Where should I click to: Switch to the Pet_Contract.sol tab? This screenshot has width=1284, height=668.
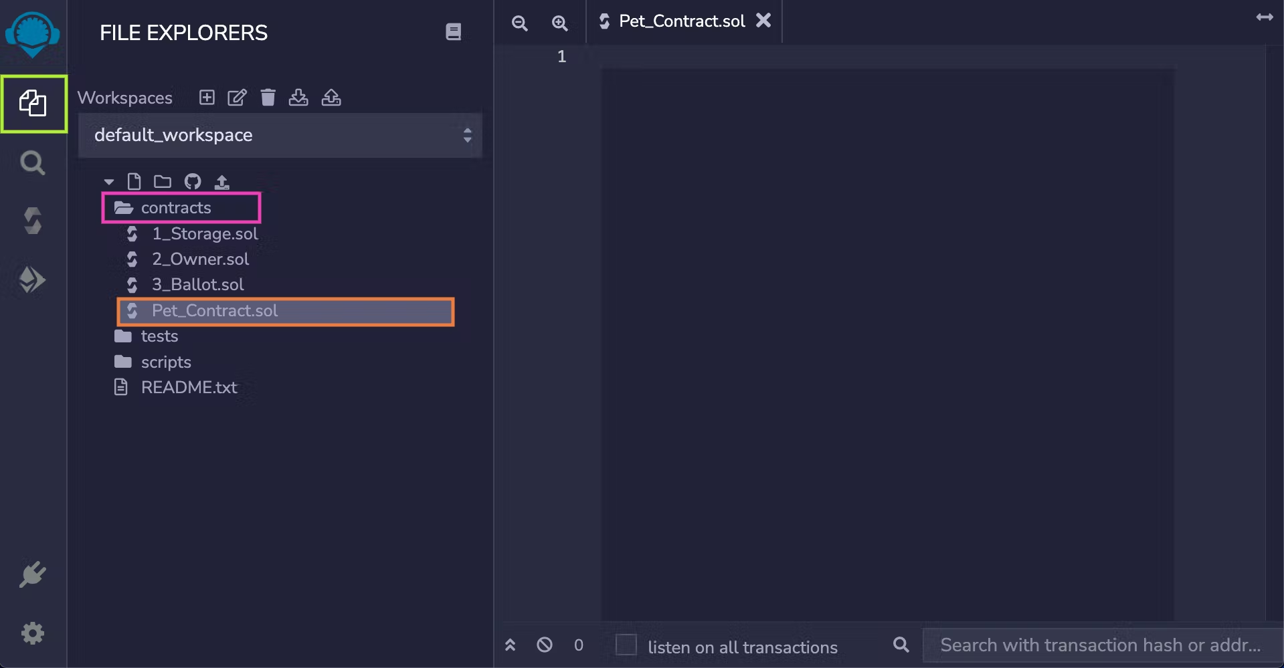pos(681,21)
